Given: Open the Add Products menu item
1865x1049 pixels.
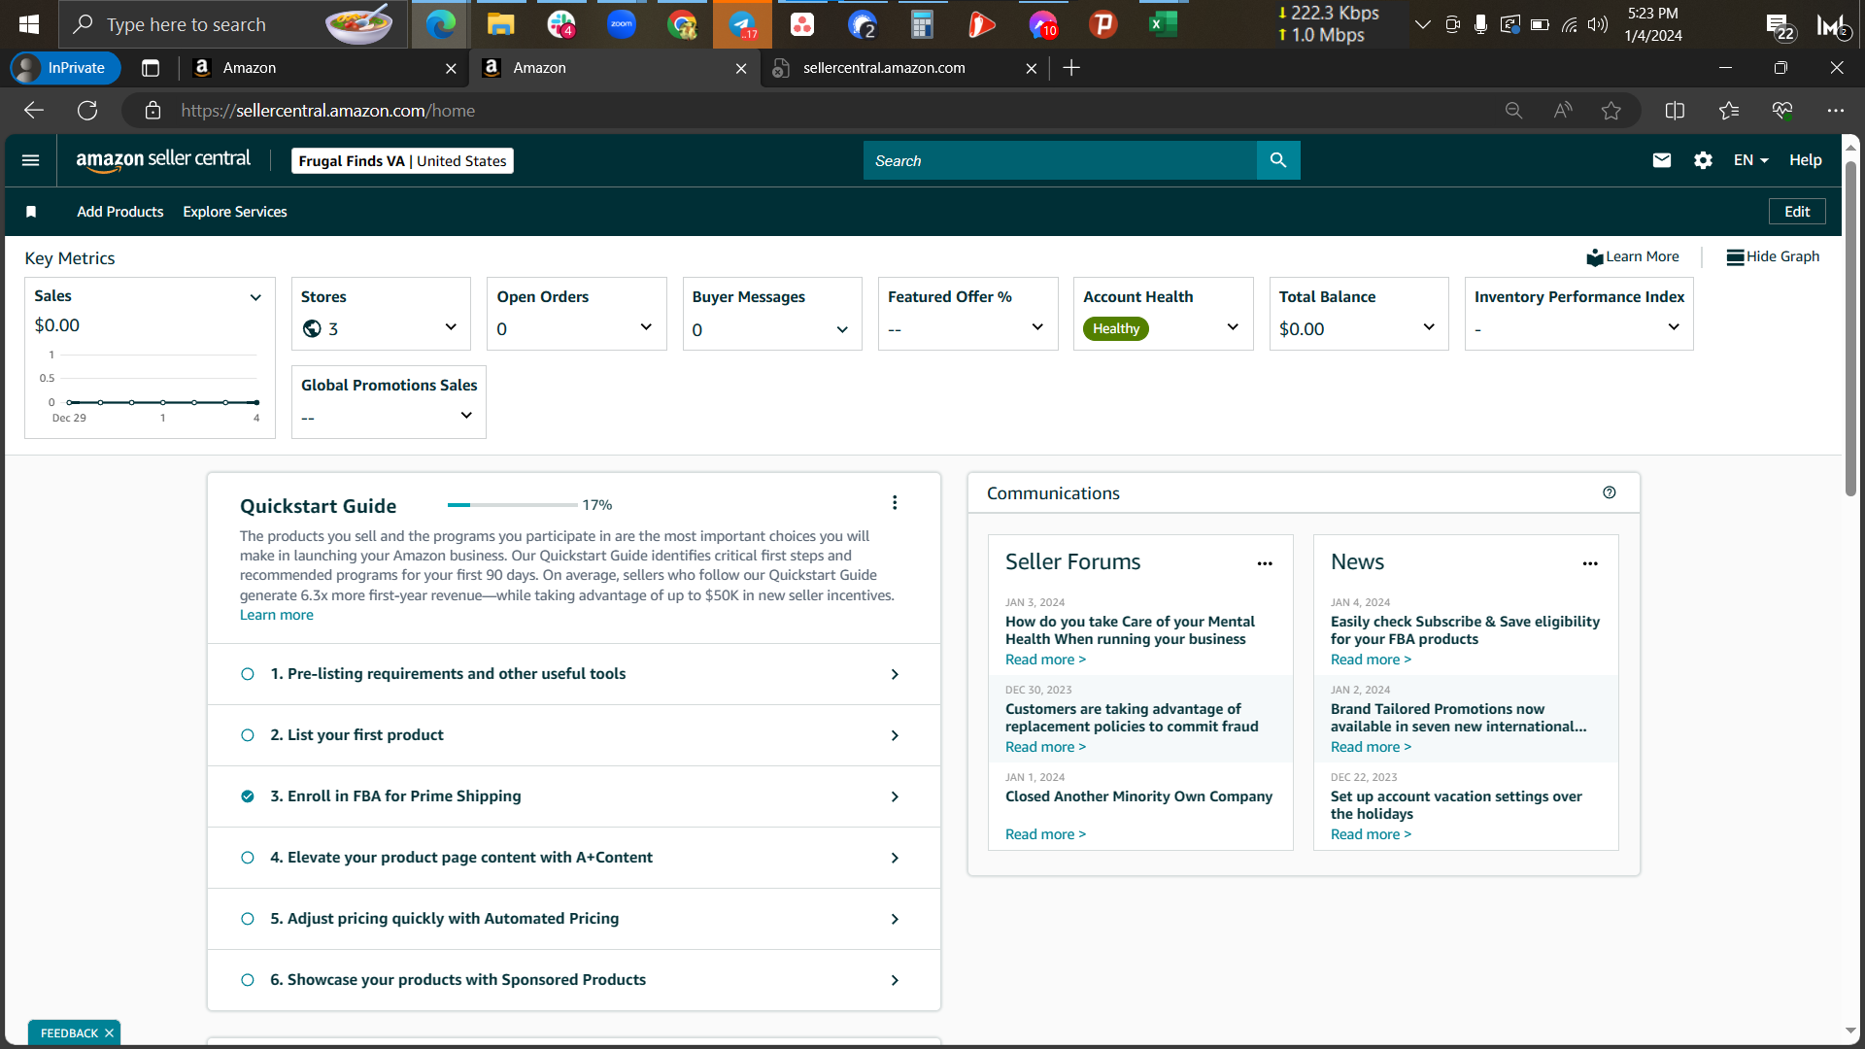Looking at the screenshot, I should (120, 212).
